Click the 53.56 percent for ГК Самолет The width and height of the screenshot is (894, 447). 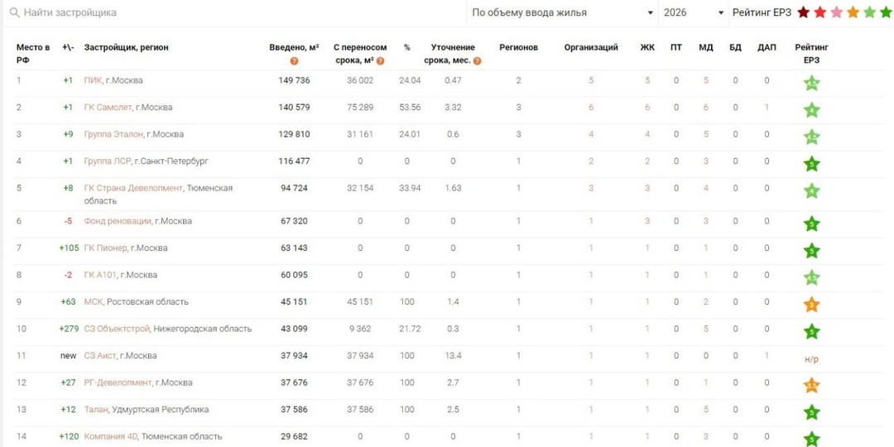410,107
